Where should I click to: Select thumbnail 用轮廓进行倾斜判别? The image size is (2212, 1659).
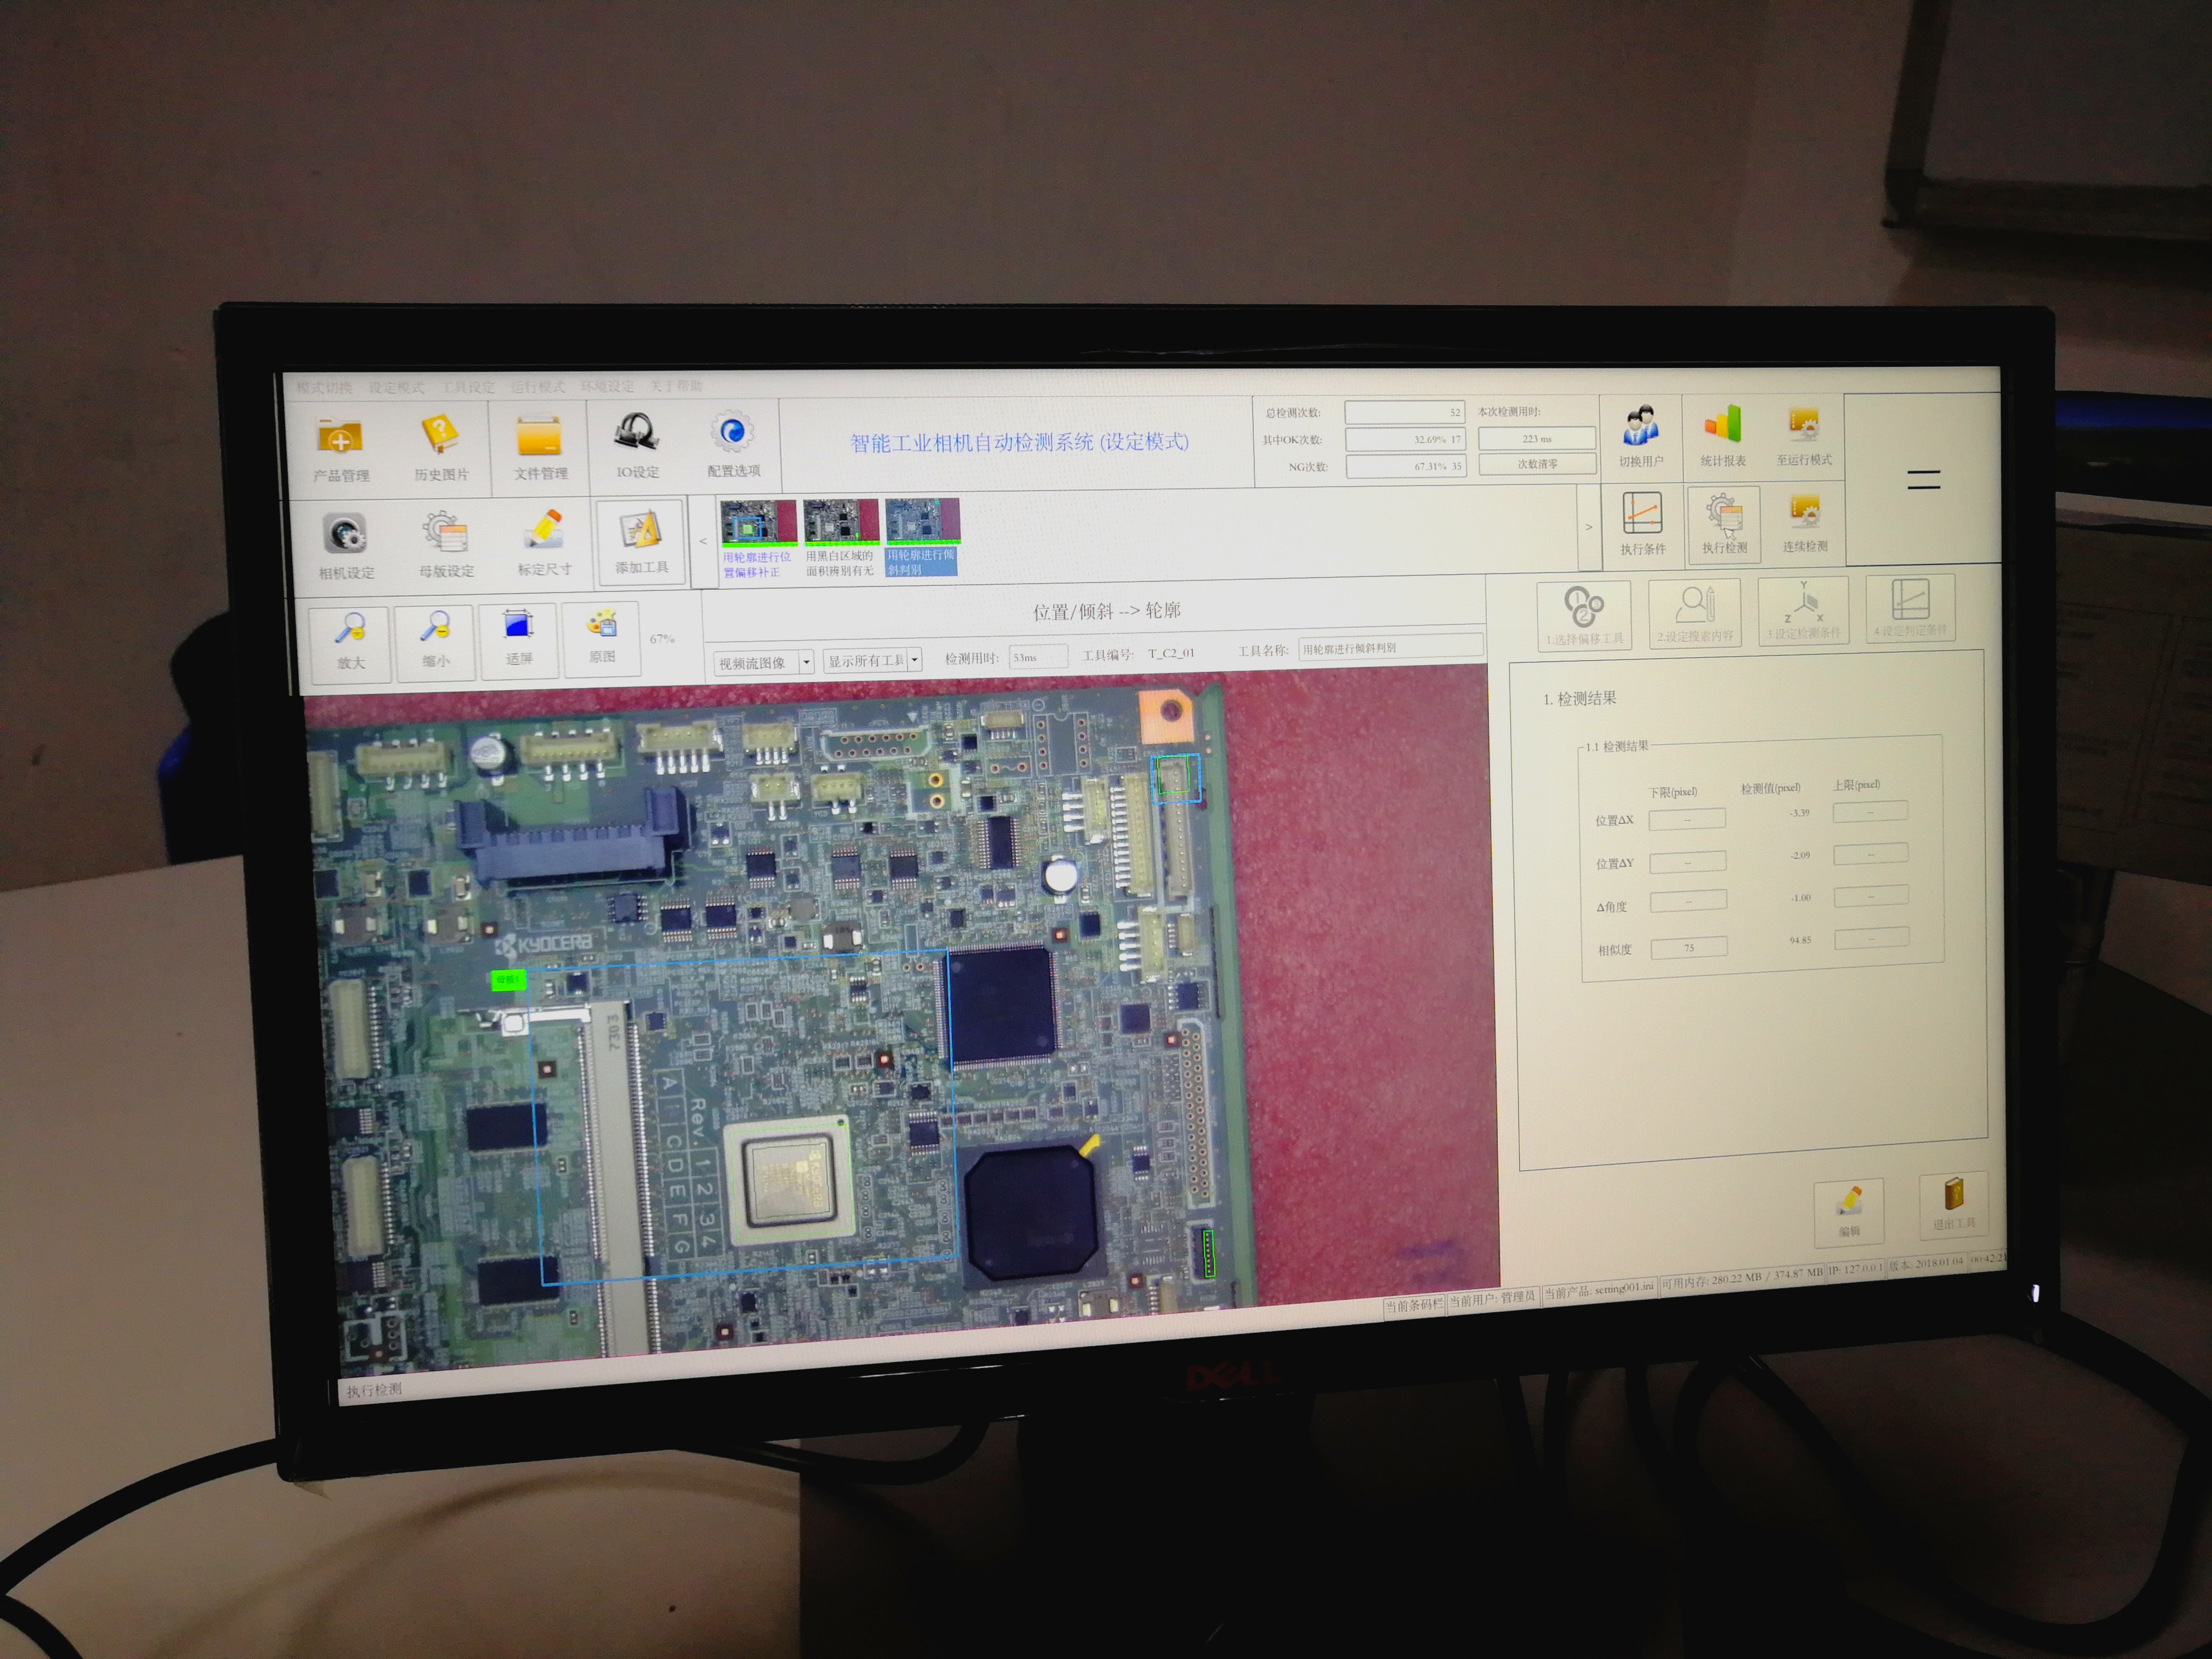[x=922, y=536]
